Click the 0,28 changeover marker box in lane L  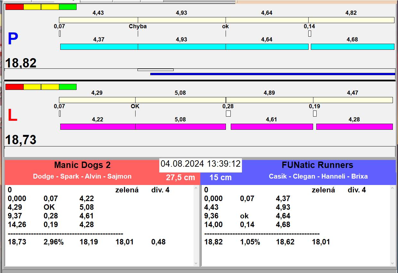(x=228, y=113)
